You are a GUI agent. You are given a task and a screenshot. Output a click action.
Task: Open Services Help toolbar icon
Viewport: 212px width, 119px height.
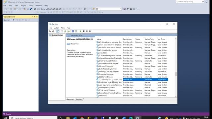(x=73, y=31)
